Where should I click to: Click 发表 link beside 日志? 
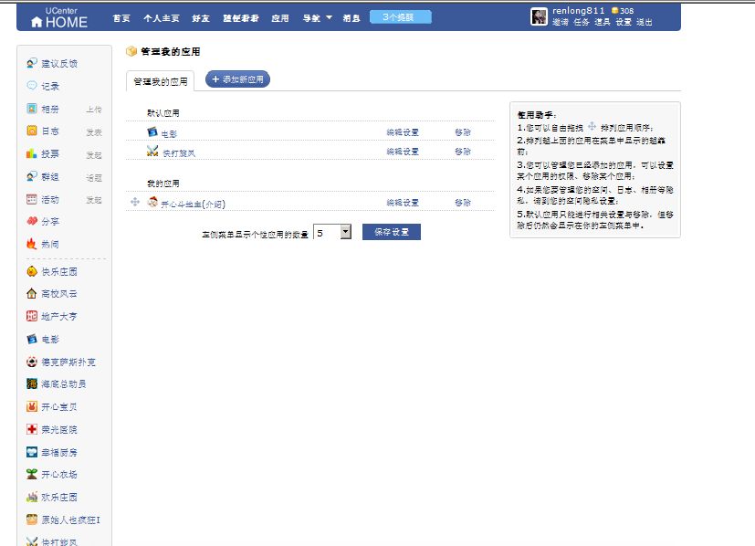[x=94, y=131]
